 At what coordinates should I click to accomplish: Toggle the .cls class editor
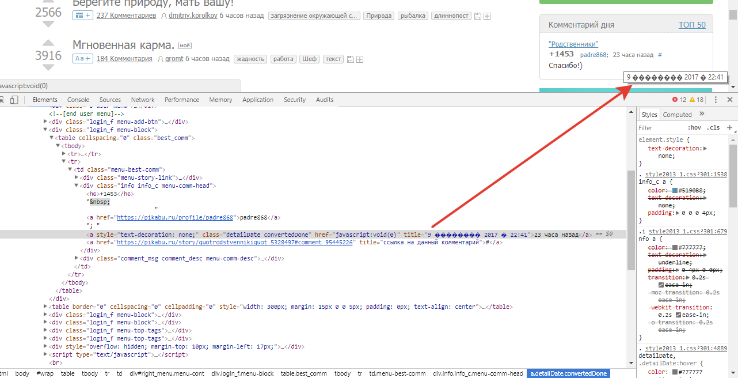[713, 128]
